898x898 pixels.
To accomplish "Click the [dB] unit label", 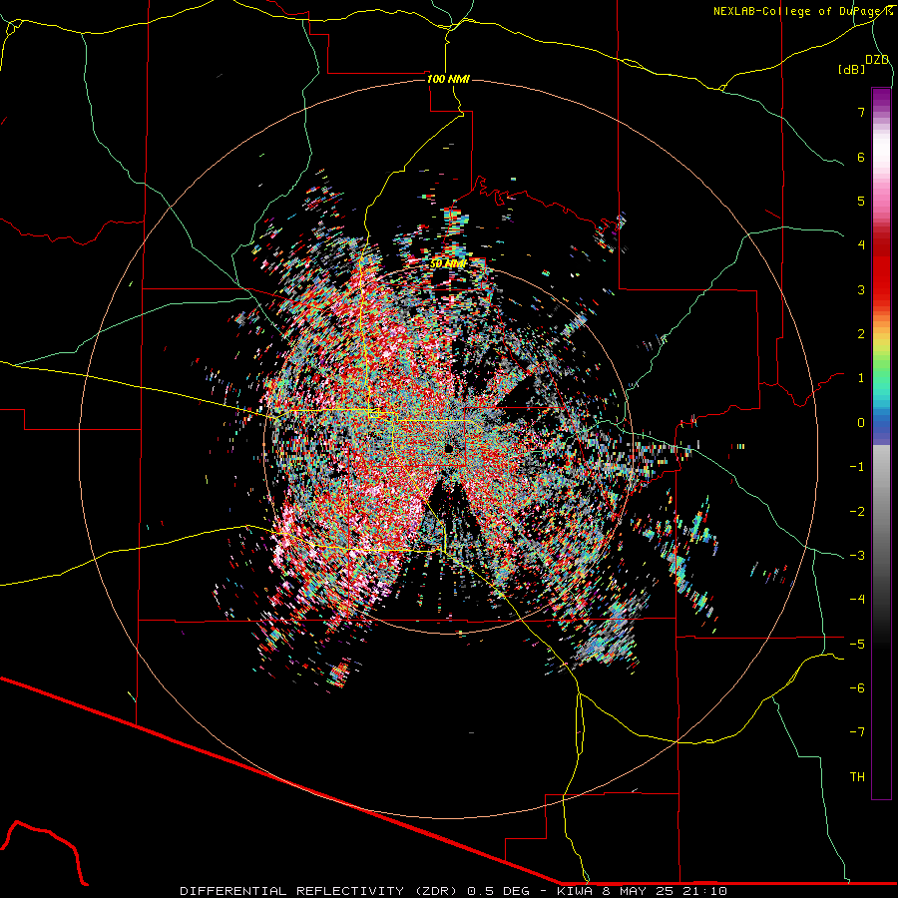I will click(x=852, y=69).
